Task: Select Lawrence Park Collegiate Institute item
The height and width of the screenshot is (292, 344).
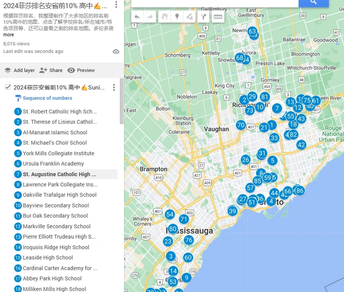Action: tap(65, 185)
